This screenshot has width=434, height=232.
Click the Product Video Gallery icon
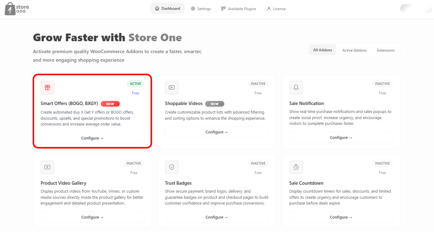click(x=47, y=167)
